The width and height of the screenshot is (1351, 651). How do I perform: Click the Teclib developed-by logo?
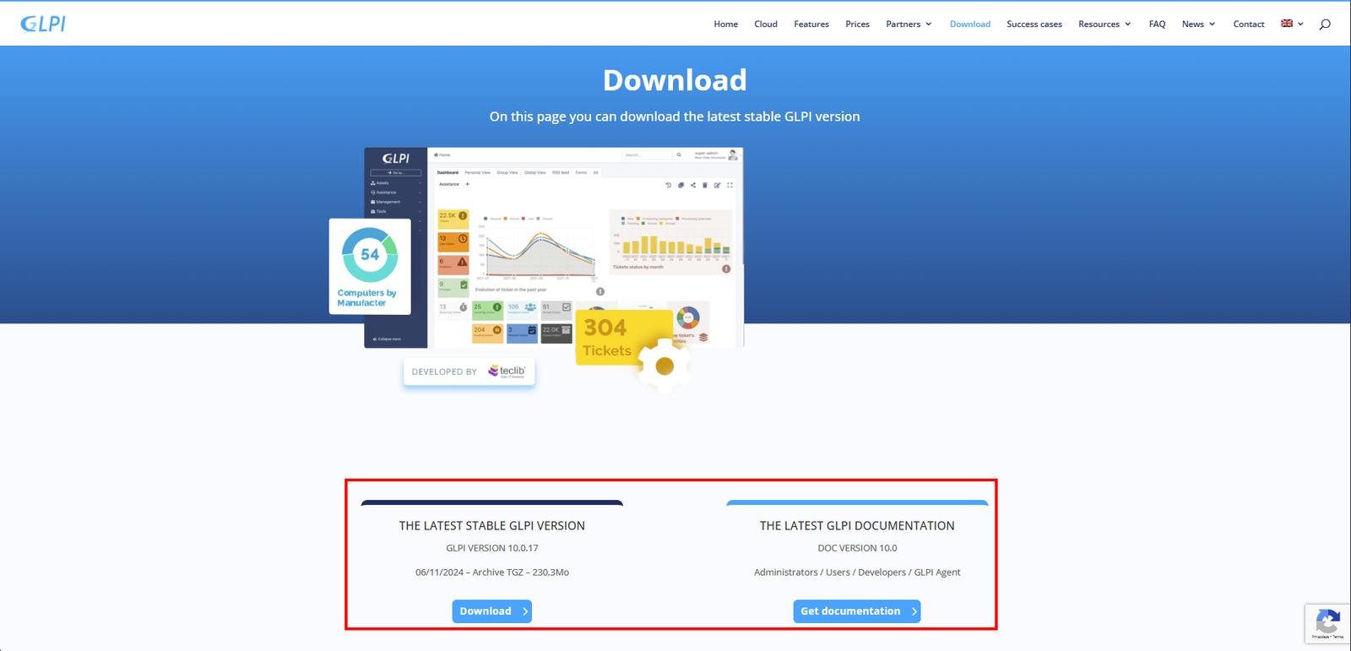pyautogui.click(x=507, y=372)
